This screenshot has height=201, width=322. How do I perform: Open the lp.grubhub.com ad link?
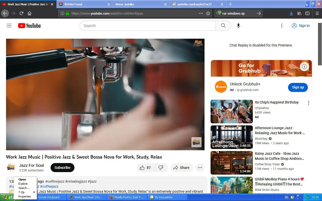click(x=248, y=90)
